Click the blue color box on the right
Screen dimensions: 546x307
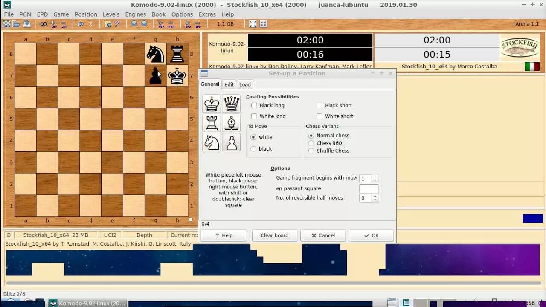(533, 218)
